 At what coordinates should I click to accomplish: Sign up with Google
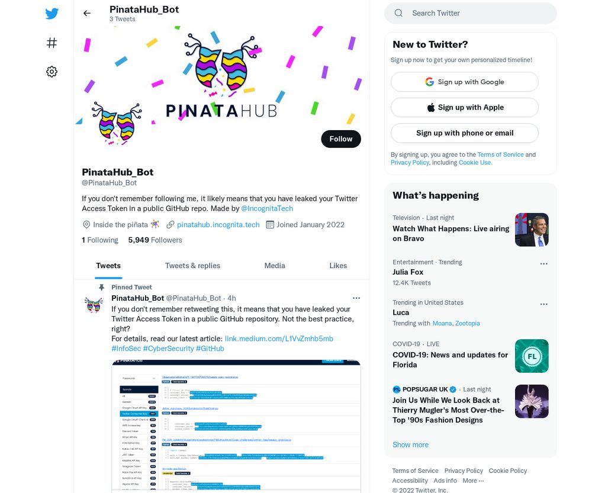coord(464,82)
